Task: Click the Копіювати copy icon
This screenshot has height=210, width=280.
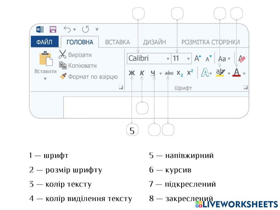Action: coord(62,65)
